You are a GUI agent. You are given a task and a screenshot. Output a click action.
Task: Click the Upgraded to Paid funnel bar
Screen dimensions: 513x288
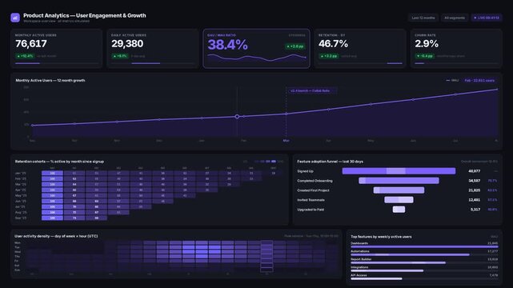coord(399,210)
